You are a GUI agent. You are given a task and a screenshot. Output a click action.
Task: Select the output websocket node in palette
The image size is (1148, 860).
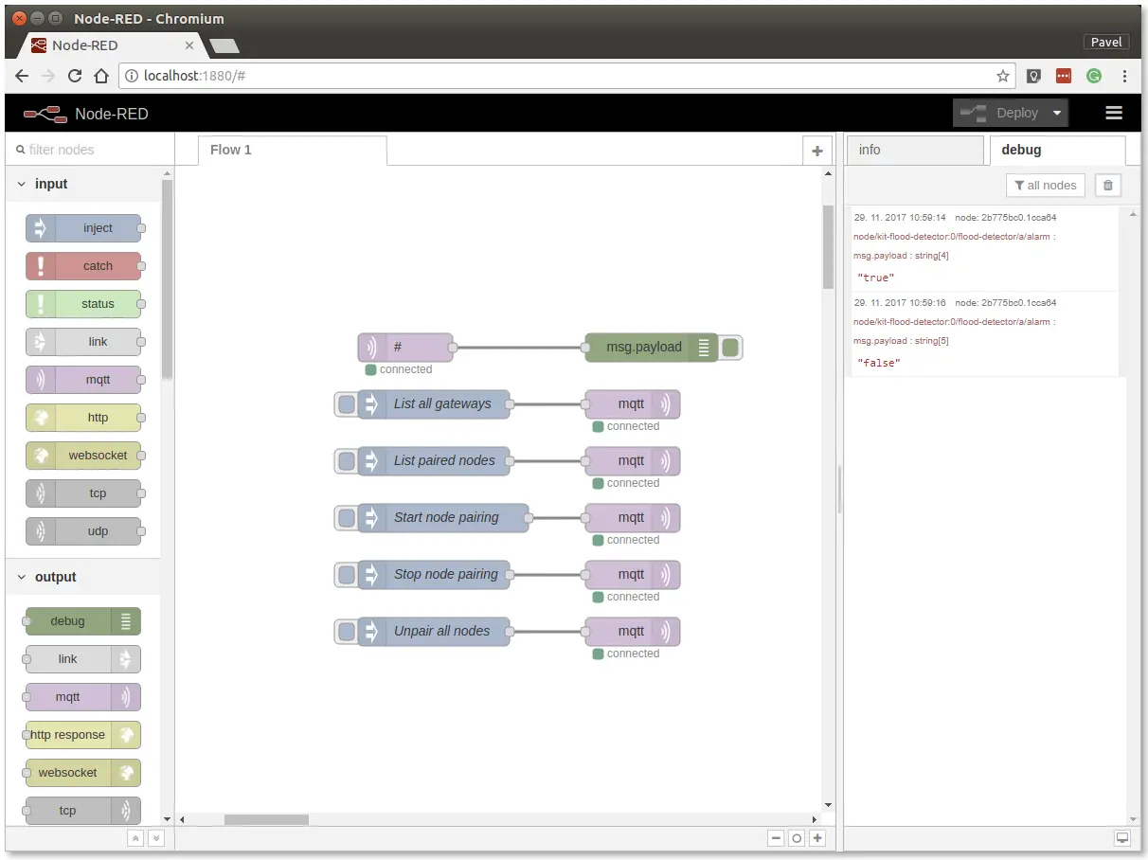tap(83, 773)
